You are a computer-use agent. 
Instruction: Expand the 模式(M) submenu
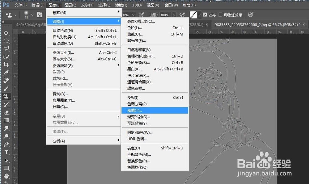(x=83, y=12)
